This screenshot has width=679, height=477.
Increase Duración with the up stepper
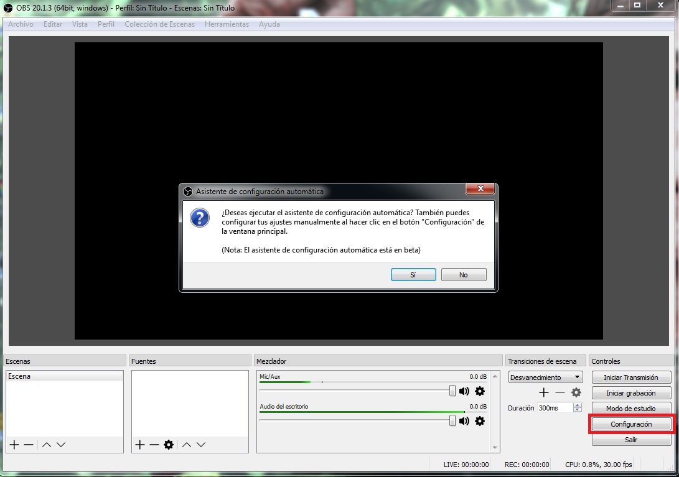pos(577,405)
